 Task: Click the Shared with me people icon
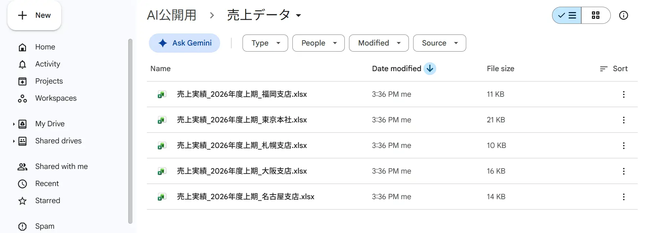pos(22,166)
